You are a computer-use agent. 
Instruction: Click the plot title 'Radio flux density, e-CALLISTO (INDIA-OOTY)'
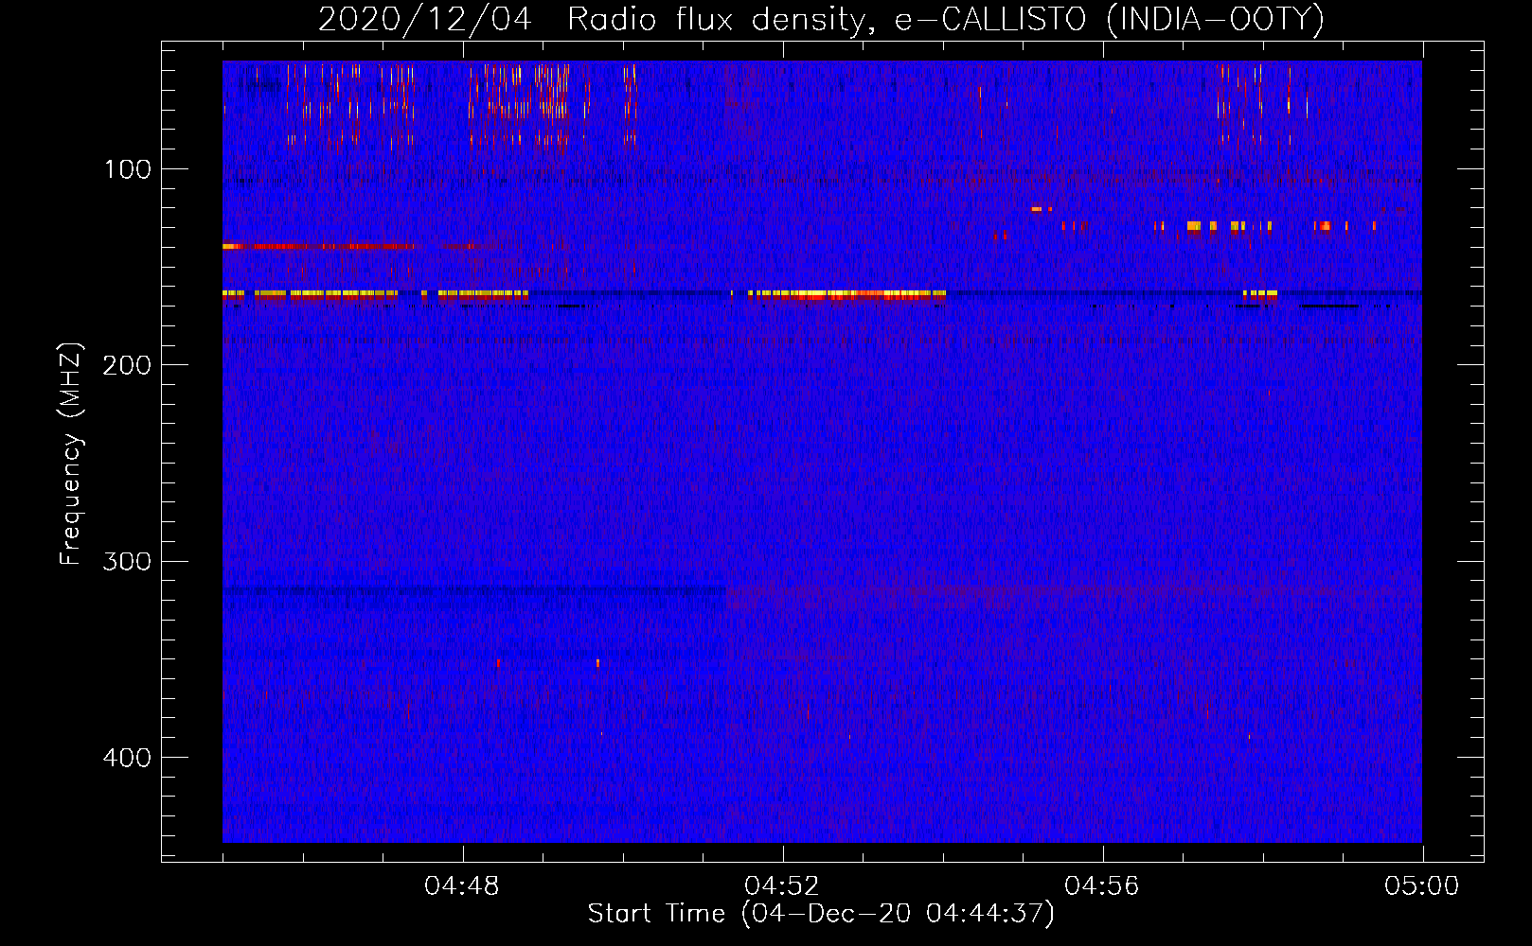946,19
